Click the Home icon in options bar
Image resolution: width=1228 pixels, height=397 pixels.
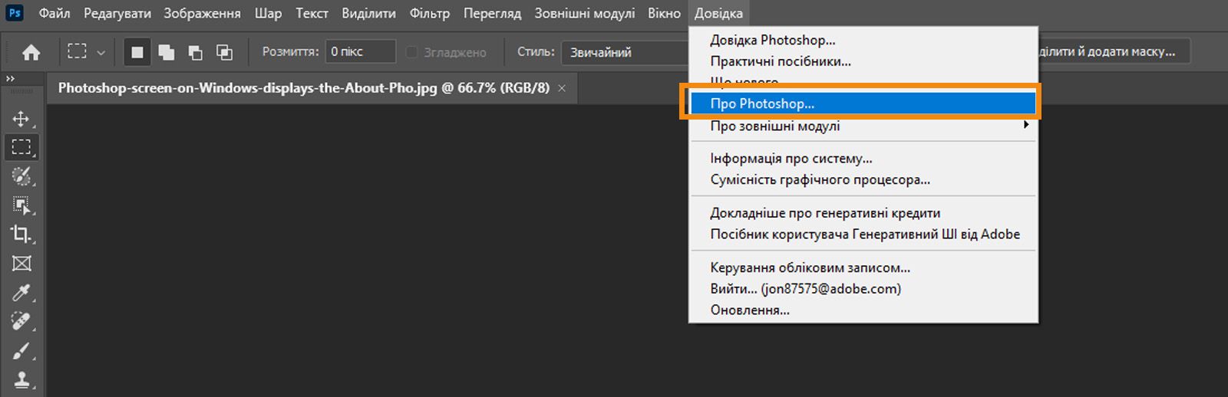[x=31, y=52]
